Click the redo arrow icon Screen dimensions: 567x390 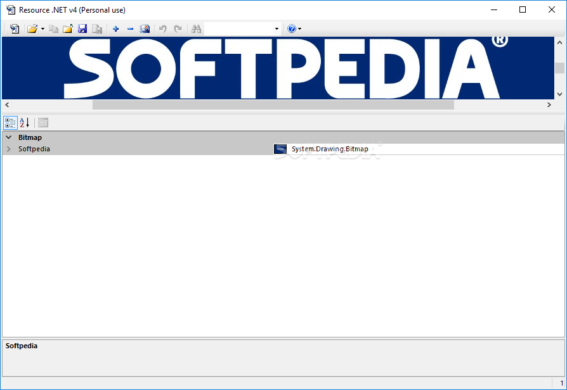[x=178, y=28]
